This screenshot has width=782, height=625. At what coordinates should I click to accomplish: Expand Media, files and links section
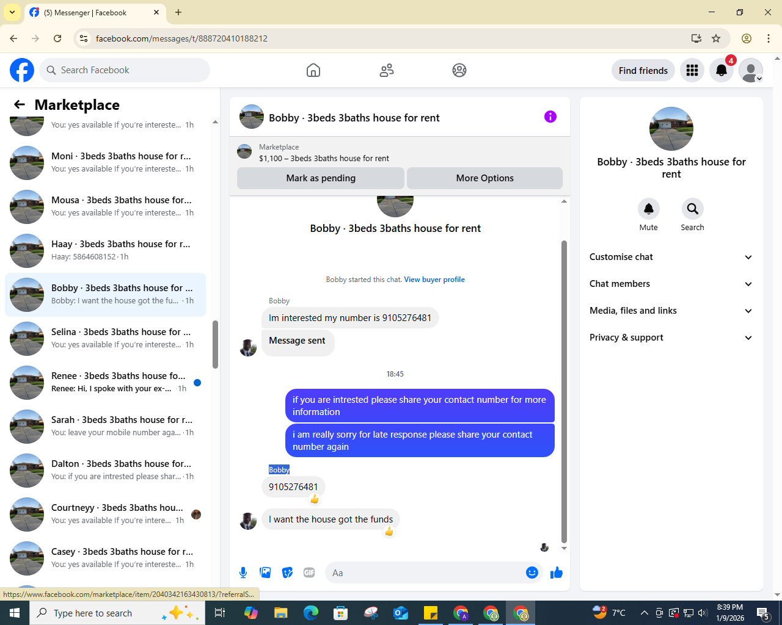tap(671, 311)
